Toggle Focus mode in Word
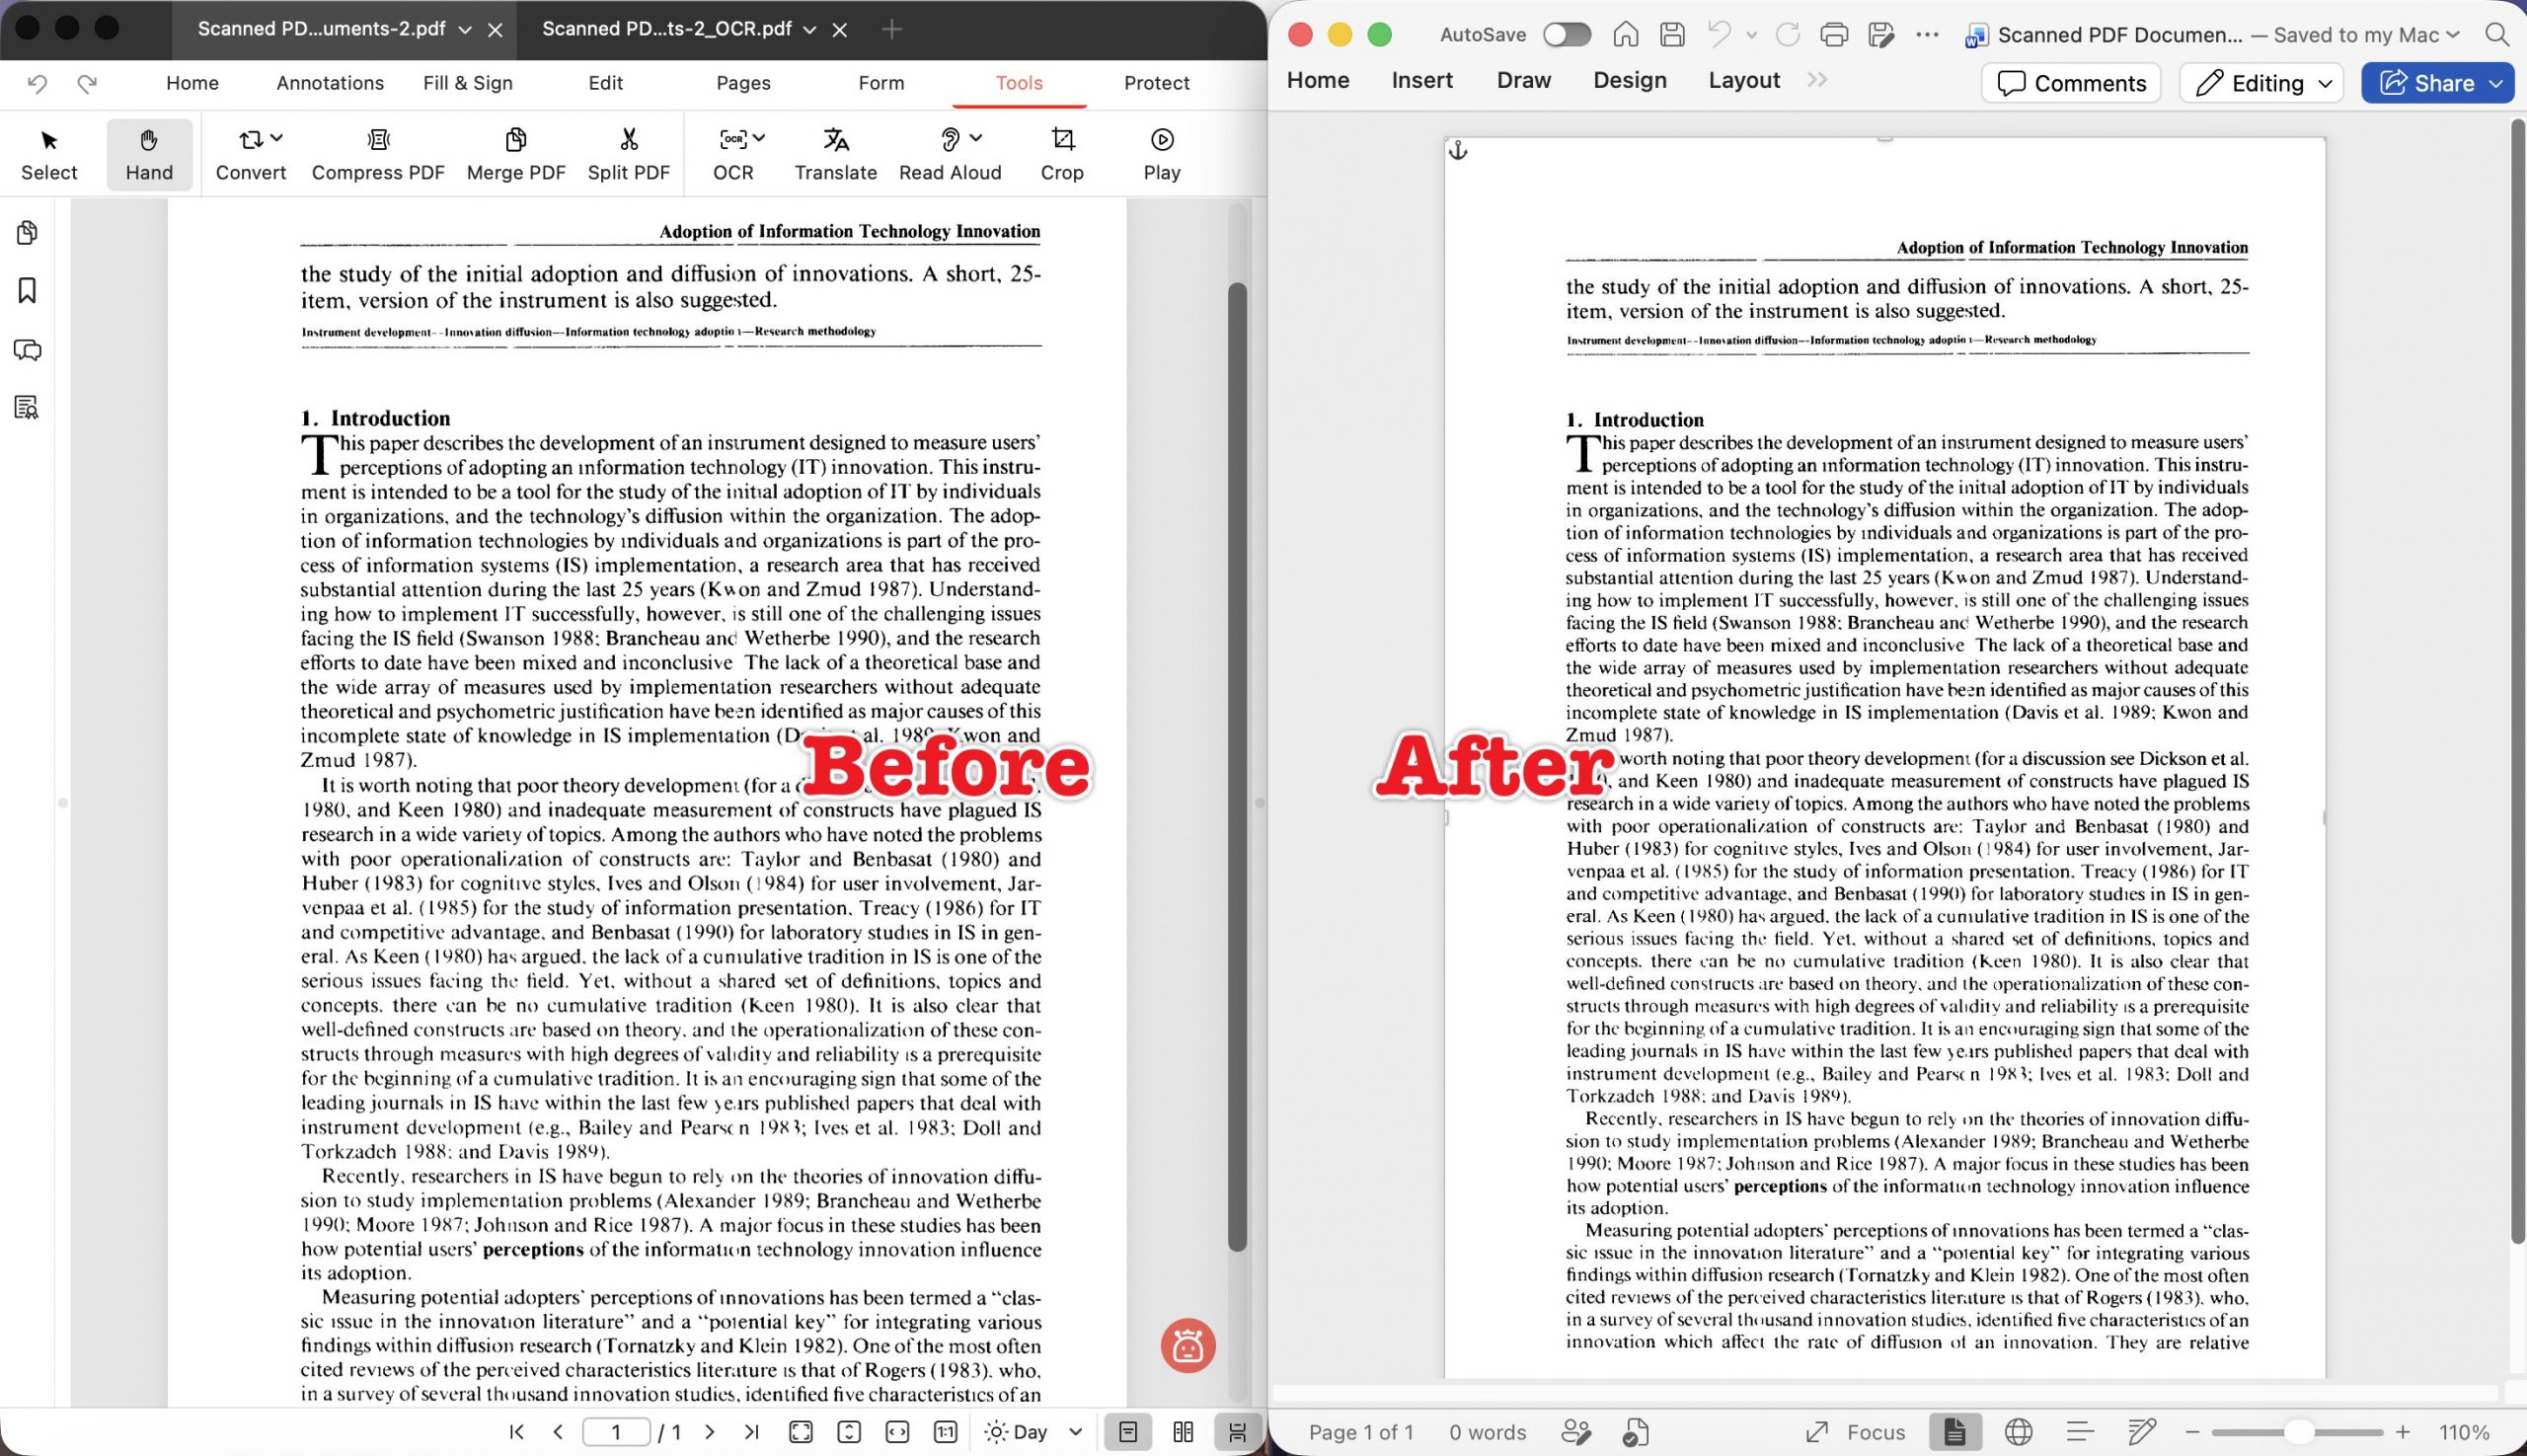This screenshot has height=1456, width=2527. tap(1856, 1432)
